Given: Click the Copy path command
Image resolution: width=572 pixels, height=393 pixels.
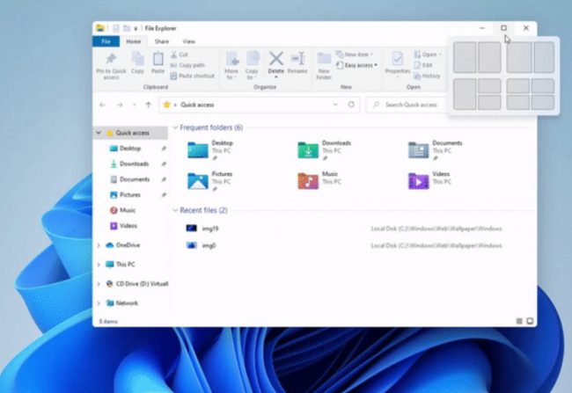Looking at the screenshot, I should pyautogui.click(x=187, y=65).
